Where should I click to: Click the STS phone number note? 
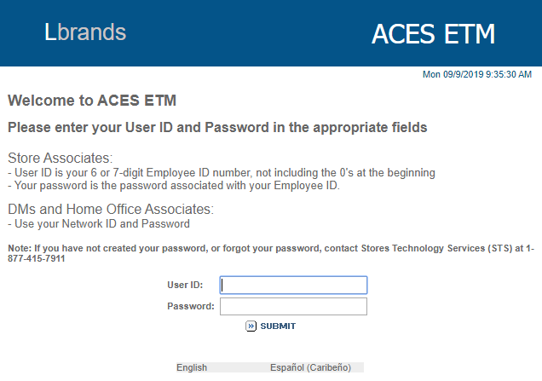tap(271, 253)
